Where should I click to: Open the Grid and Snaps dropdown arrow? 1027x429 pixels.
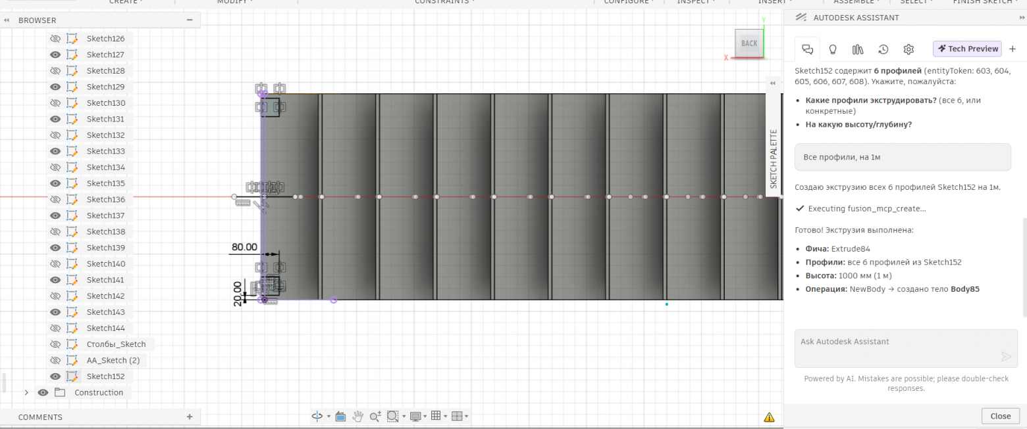445,417
